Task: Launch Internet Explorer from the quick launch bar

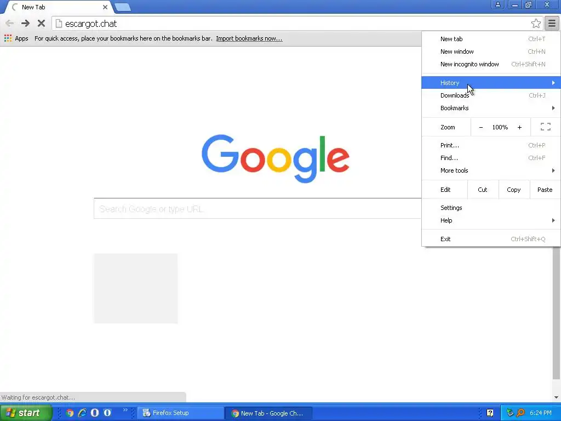Action: point(82,413)
